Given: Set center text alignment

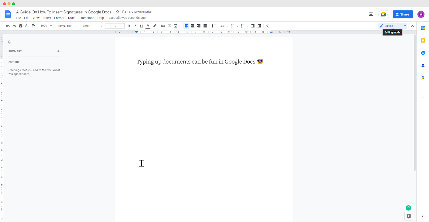Looking at the screenshot, I should (x=193, y=26).
